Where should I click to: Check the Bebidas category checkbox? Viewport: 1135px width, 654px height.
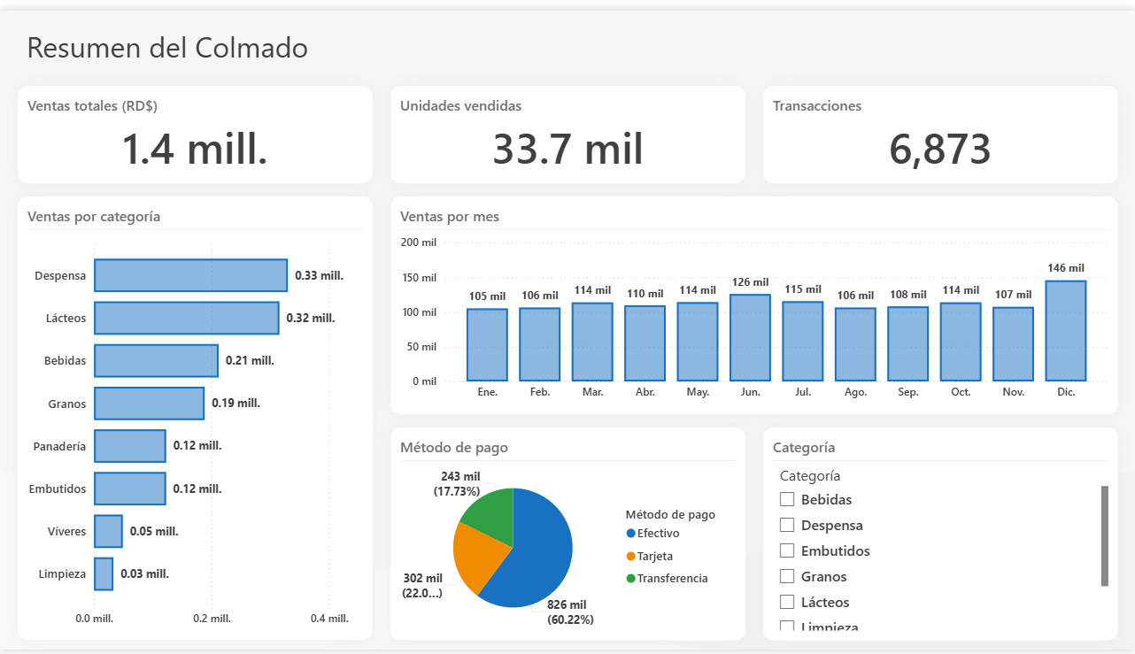pos(787,499)
